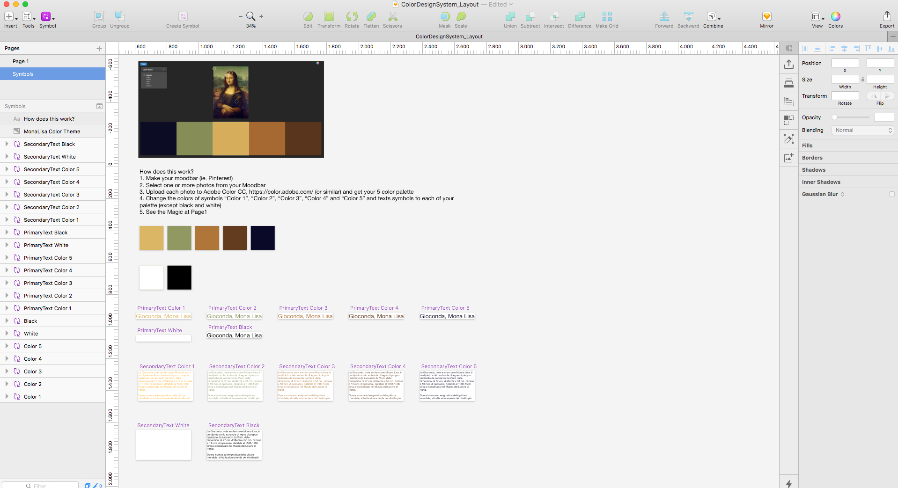The width and height of the screenshot is (898, 488).
Task: Toggle the Symbols layer list collapse button
Action: pos(99,106)
